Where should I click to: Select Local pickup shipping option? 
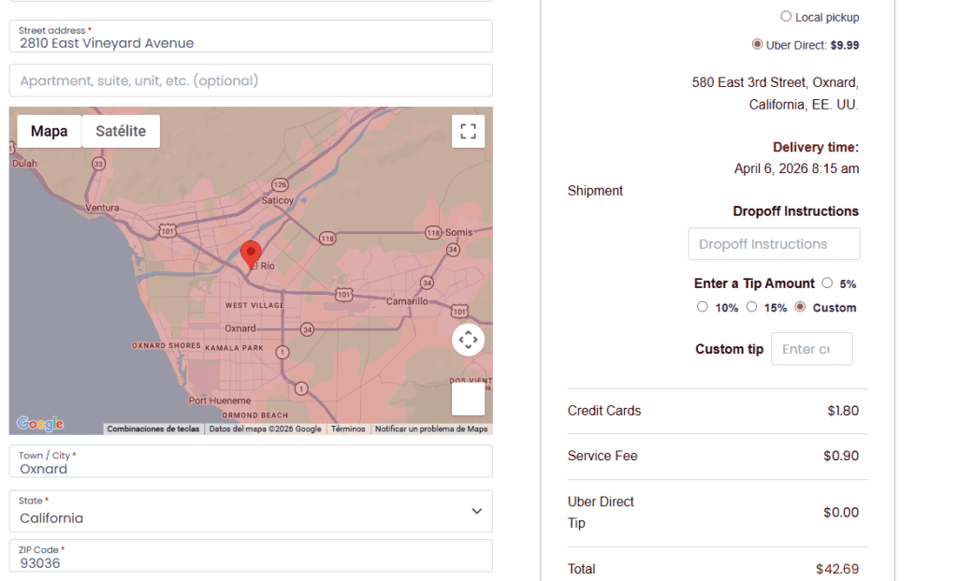[x=786, y=17]
